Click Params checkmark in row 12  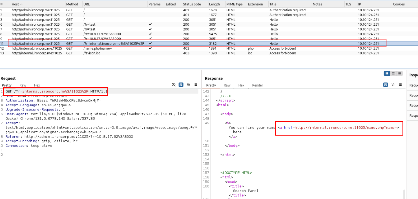point(150,48)
